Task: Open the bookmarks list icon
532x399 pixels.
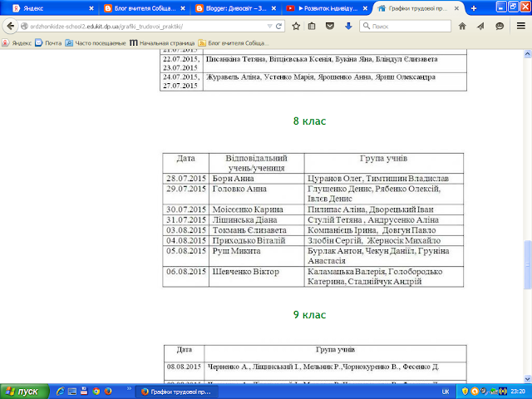Action: pyautogui.click(x=312, y=26)
